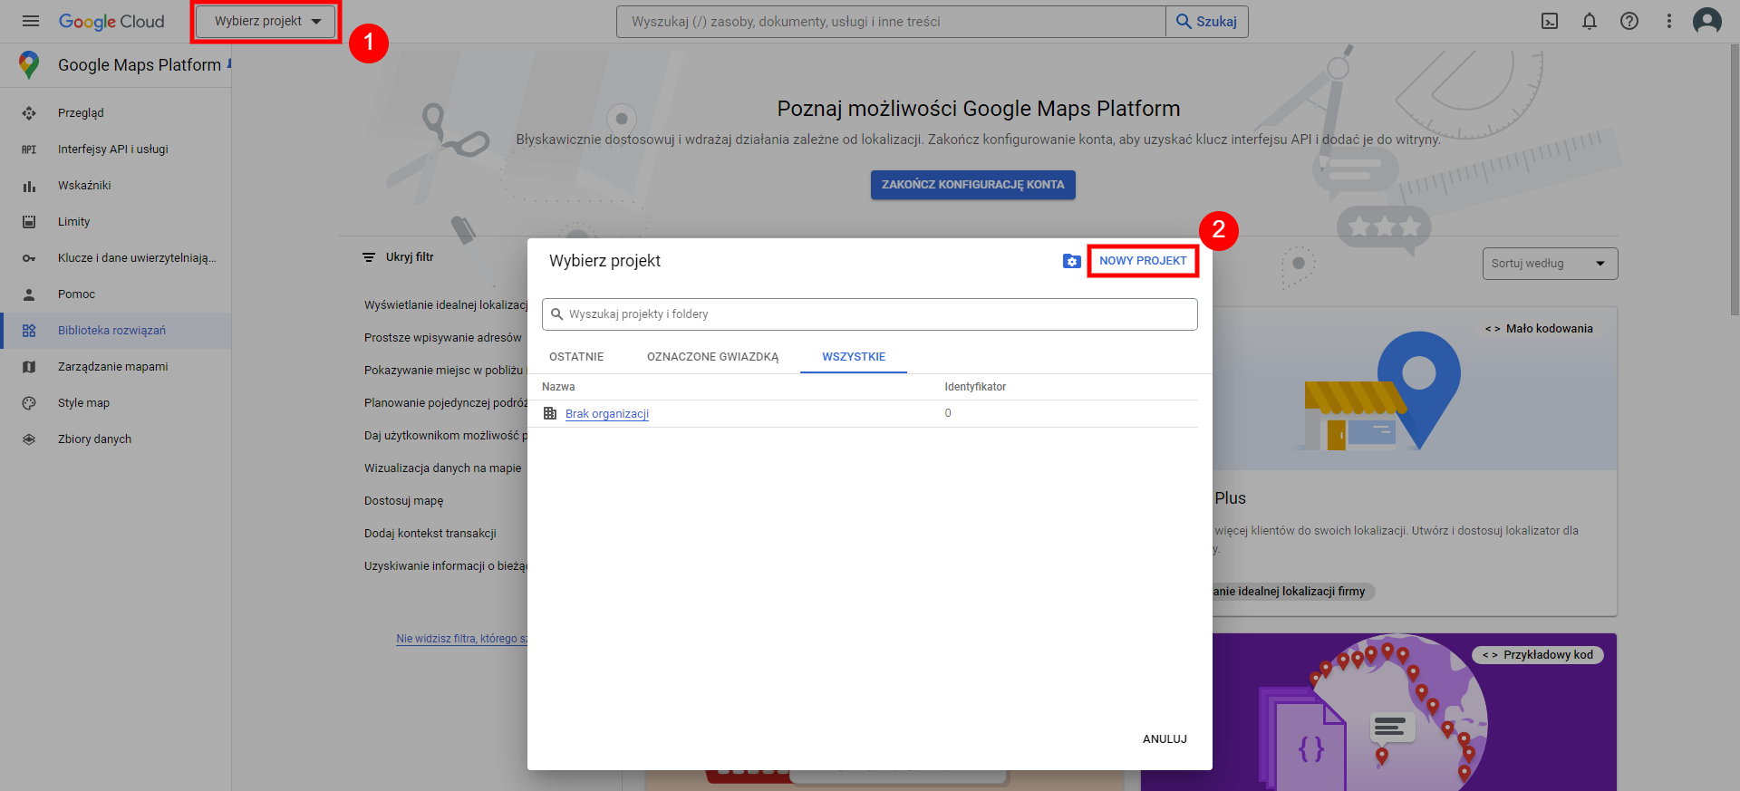Viewport: 1740px width, 791px height.
Task: Click the NOWY PROJEKT button
Action: [1143, 261]
